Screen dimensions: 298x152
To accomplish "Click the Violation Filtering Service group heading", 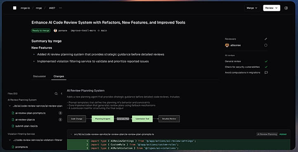I will click(21, 134).
